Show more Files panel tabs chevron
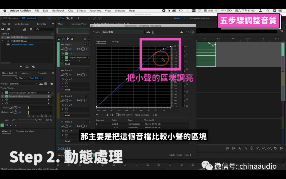Image resolution: width=286 pixels, height=179 pixels. point(53,24)
